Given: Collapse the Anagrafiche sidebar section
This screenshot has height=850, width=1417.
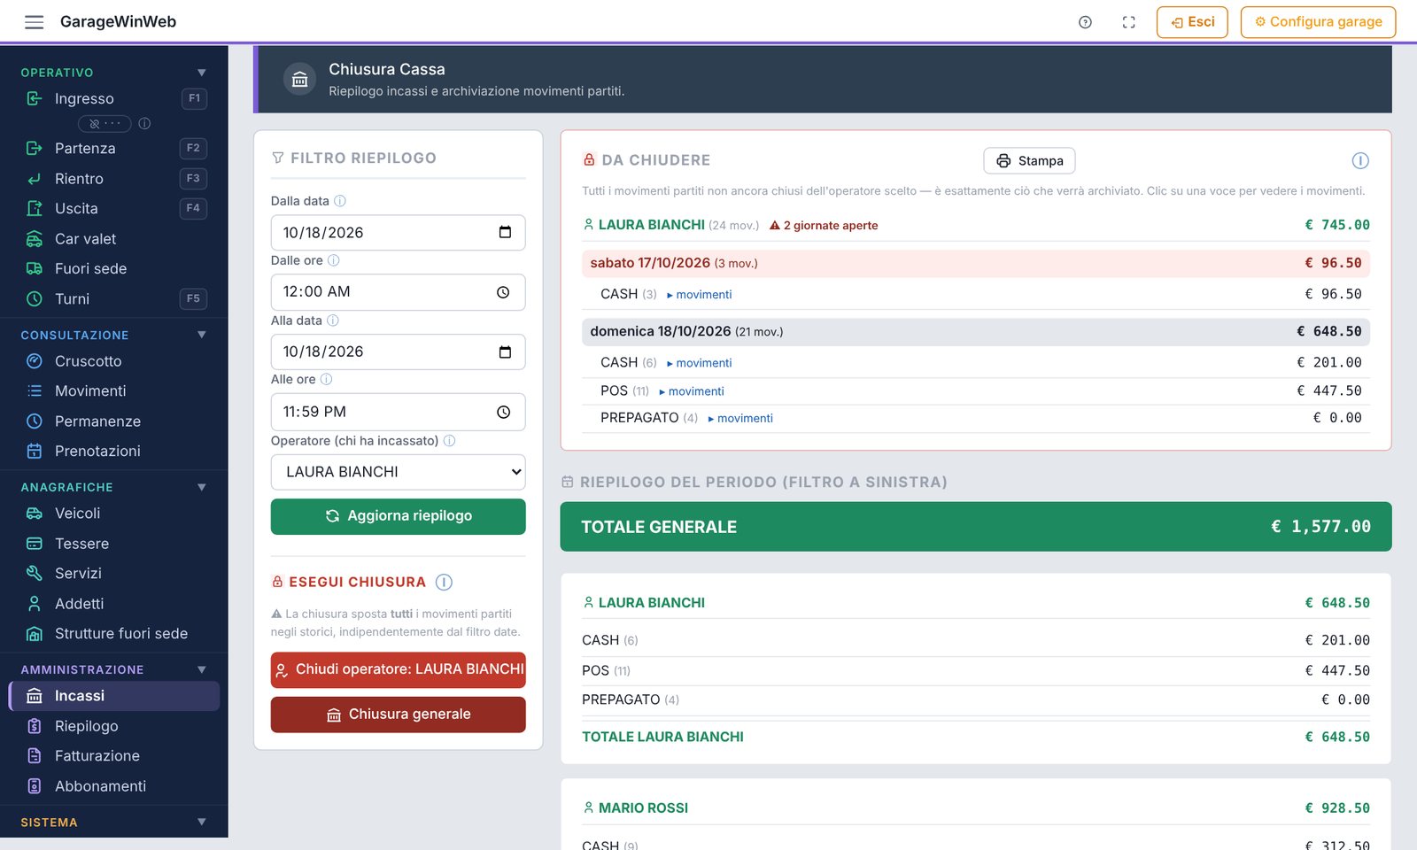Looking at the screenshot, I should 202,487.
